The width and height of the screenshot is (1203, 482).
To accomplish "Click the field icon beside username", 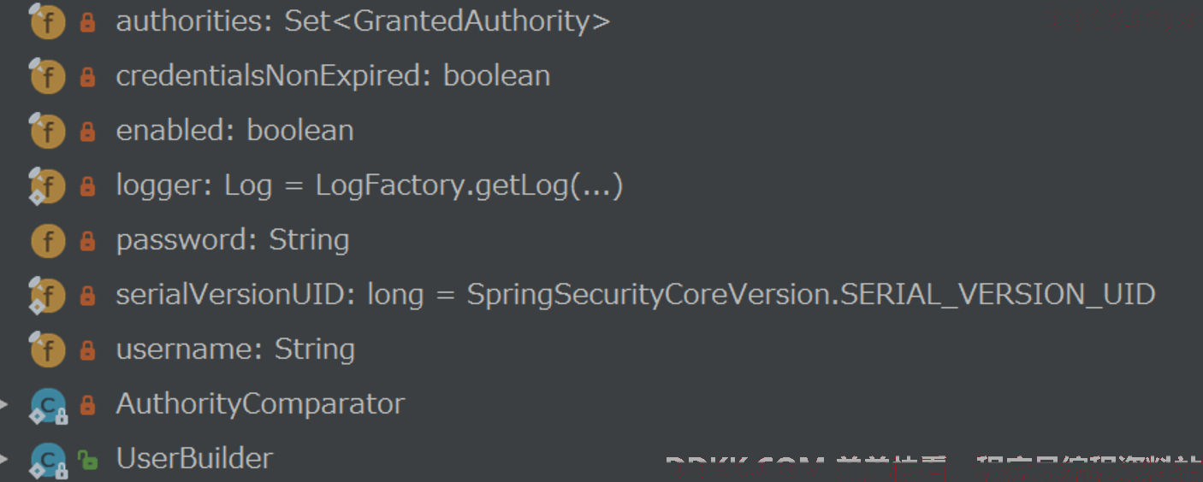I will coord(47,350).
